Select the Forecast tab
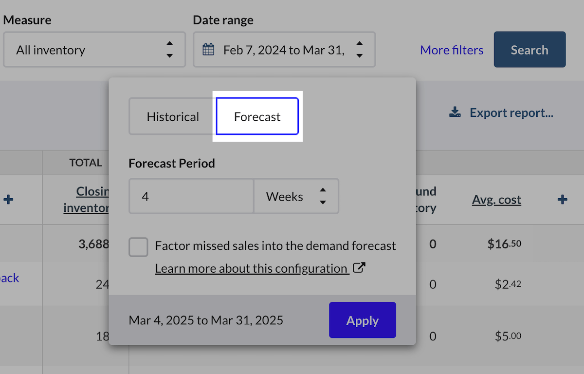 (x=257, y=117)
